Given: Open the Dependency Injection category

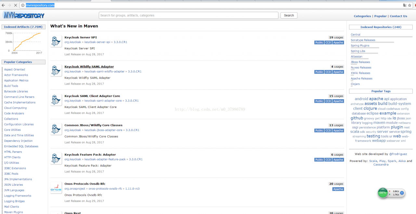Looking at the screenshot, I should [18, 141].
